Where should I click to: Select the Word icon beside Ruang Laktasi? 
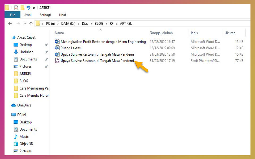coord(57,48)
